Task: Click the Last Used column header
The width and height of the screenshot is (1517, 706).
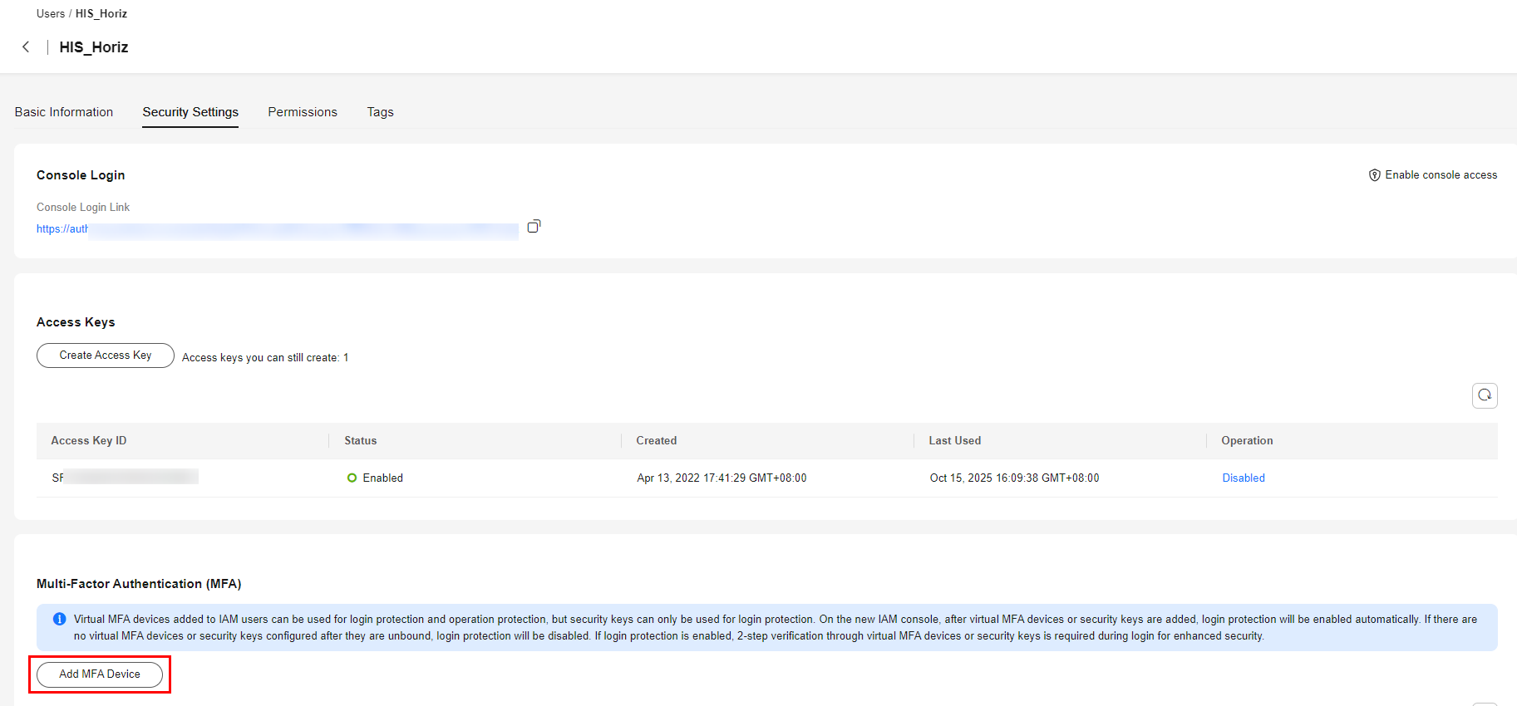Action: tap(954, 441)
